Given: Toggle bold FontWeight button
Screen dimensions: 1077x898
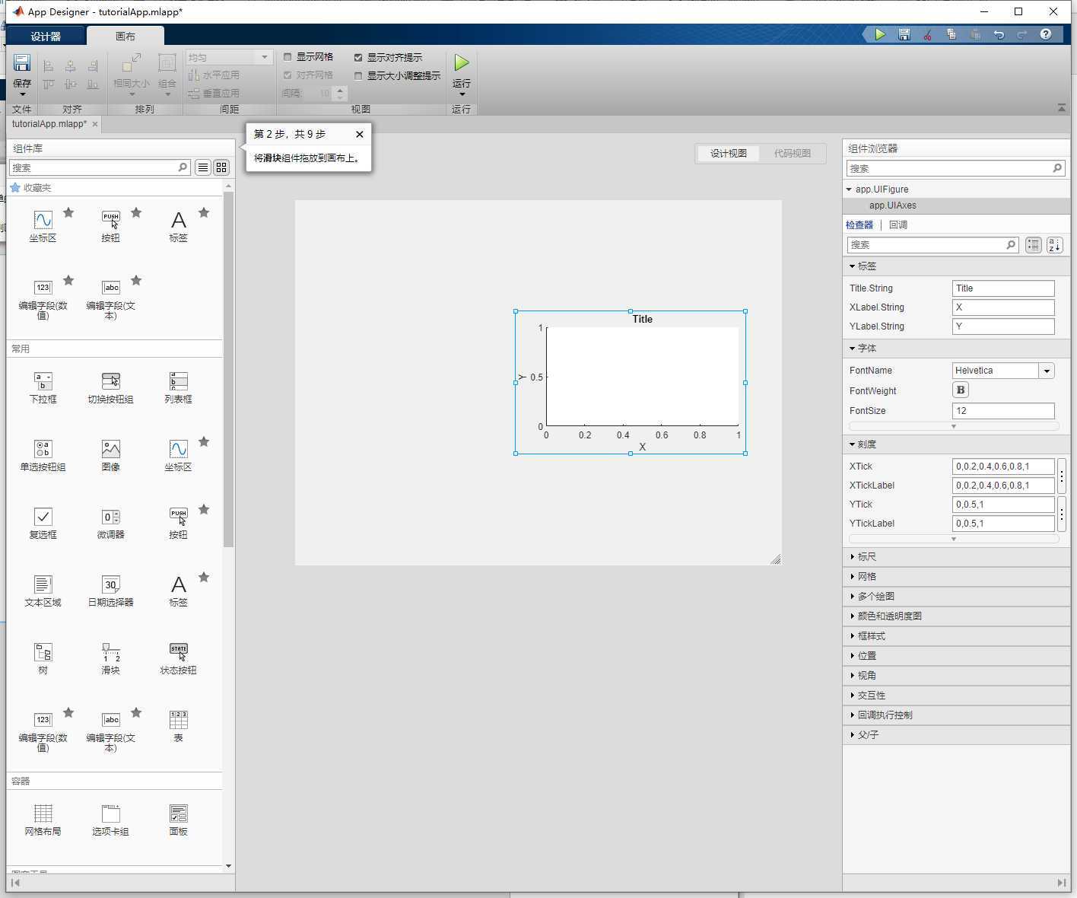Looking at the screenshot, I should 961,390.
